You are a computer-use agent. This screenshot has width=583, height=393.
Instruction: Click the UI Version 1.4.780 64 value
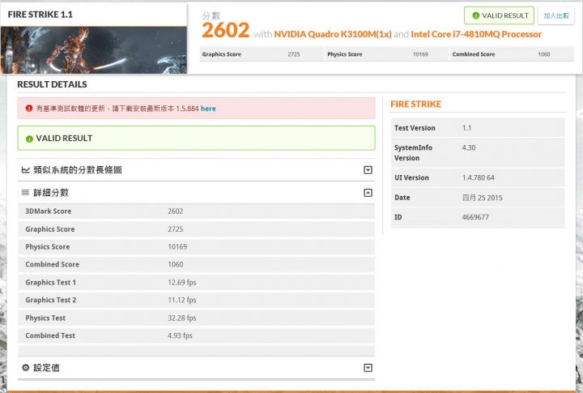[479, 178]
